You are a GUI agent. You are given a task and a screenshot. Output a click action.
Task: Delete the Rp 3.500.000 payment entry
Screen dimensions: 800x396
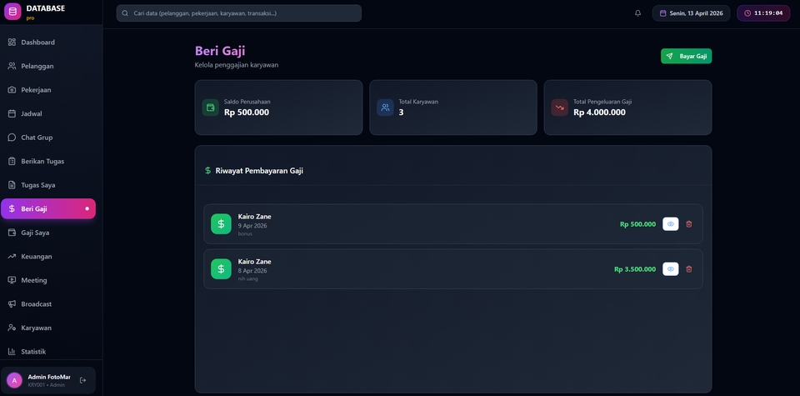click(x=689, y=269)
